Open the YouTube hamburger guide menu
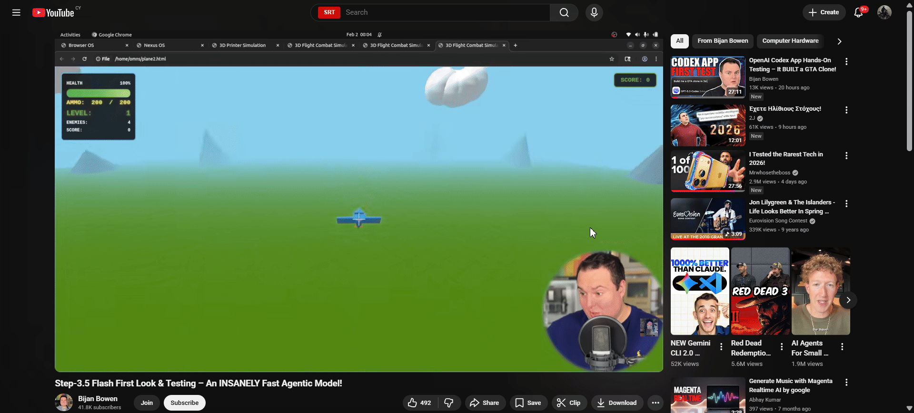The height and width of the screenshot is (413, 914). pos(16,12)
